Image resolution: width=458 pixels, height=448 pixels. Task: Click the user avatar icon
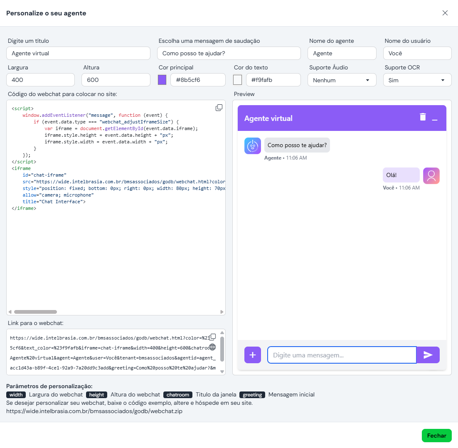[431, 175]
